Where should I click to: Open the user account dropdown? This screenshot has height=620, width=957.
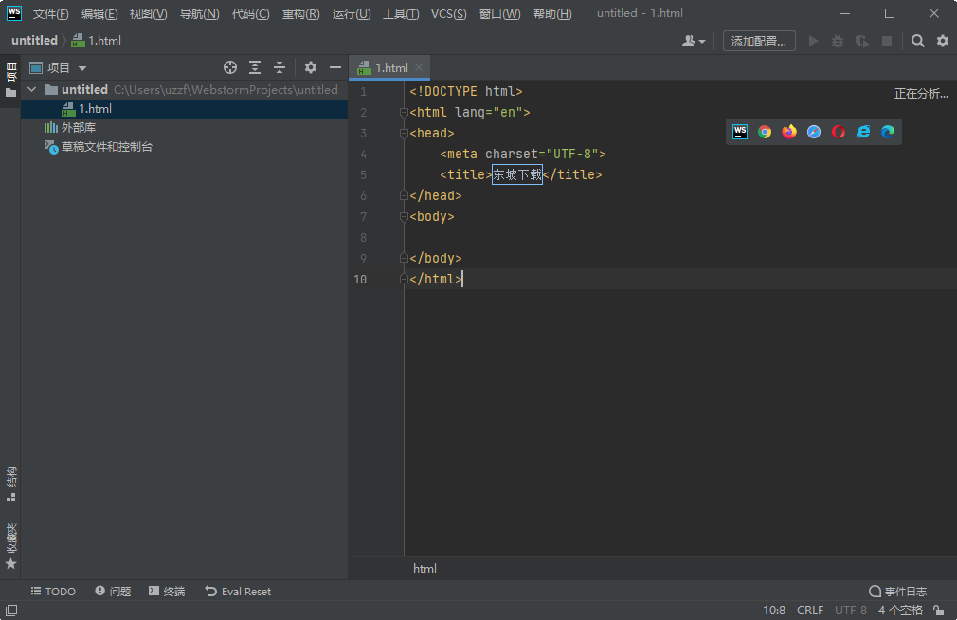click(x=694, y=41)
